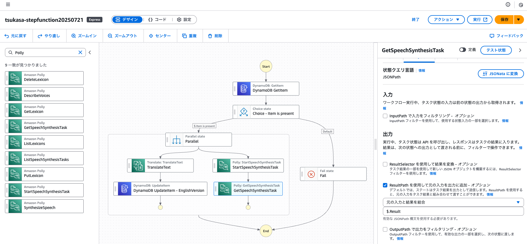Switch to the 設定 tab
The width and height of the screenshot is (527, 244).
(184, 20)
